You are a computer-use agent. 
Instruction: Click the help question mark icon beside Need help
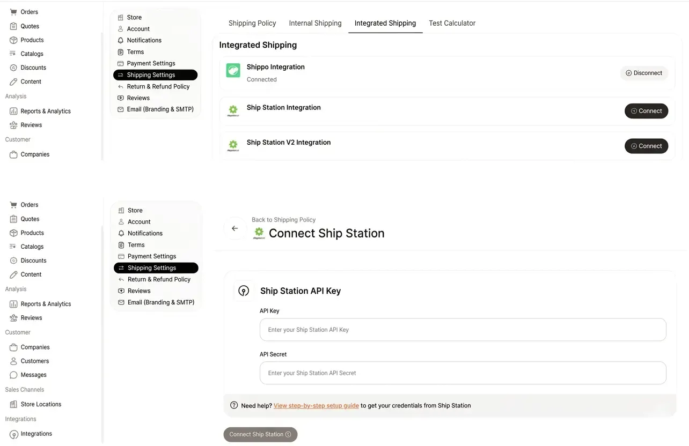[x=234, y=405]
